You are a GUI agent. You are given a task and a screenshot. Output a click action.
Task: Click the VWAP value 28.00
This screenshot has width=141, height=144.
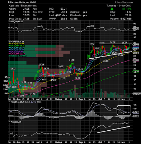(x=64, y=19)
